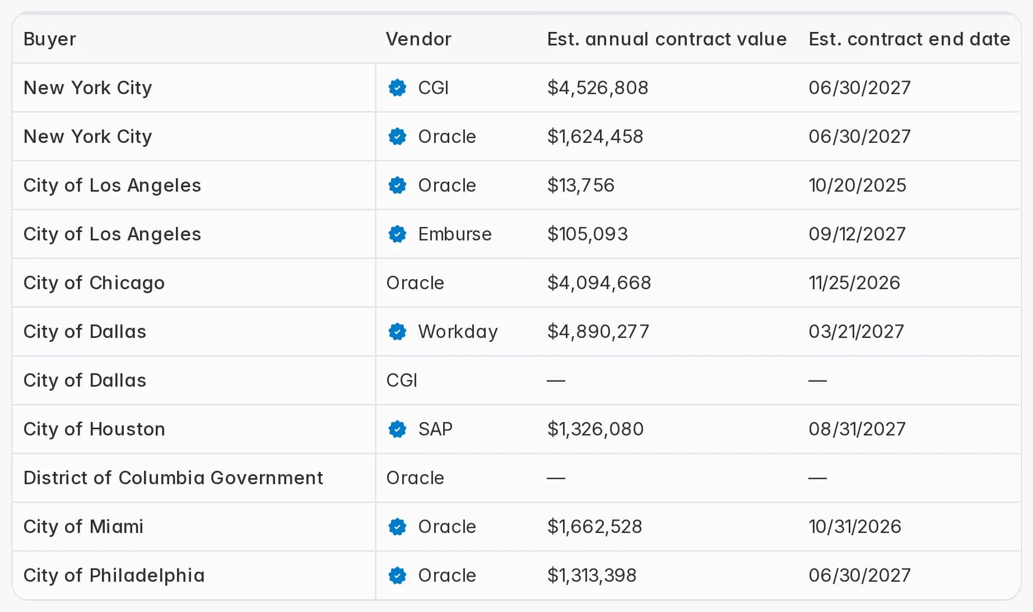This screenshot has width=1033, height=612.
Task: Open City of Los Angeles in Emburse row
Action: click(x=112, y=234)
